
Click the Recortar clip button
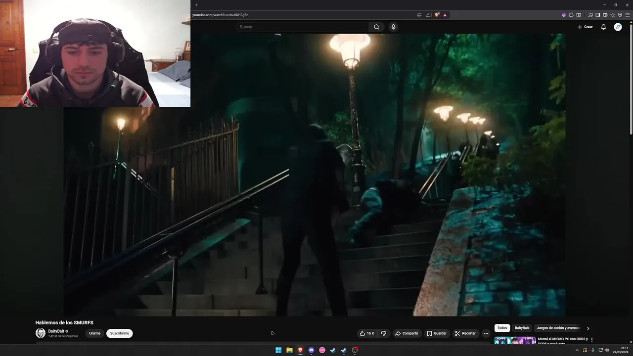tap(465, 333)
